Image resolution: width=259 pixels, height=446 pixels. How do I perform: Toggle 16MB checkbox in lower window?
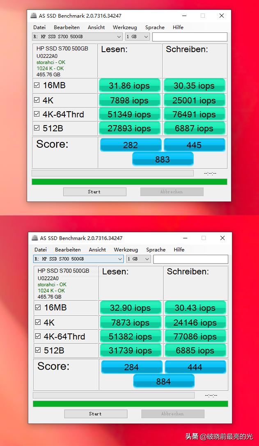tap(38, 307)
